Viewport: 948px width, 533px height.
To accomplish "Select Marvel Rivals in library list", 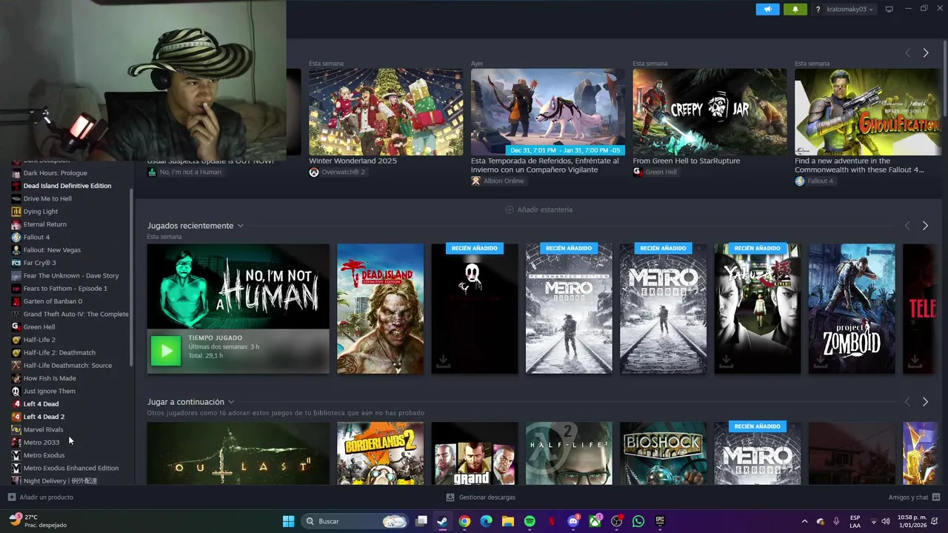I will (43, 429).
